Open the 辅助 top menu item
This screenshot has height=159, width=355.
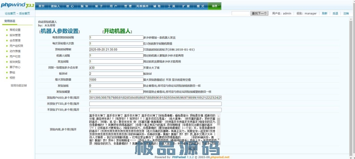[x=157, y=6]
